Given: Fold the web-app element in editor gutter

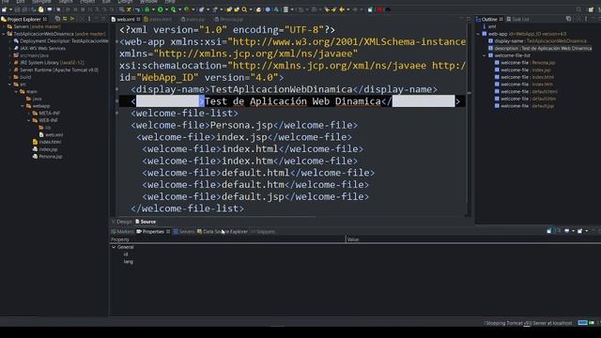Looking at the screenshot, I should pos(116,41).
